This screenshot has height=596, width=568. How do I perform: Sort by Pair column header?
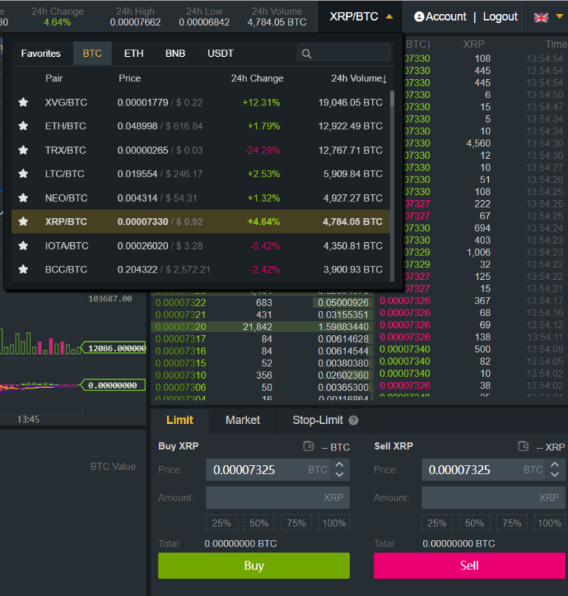[54, 78]
